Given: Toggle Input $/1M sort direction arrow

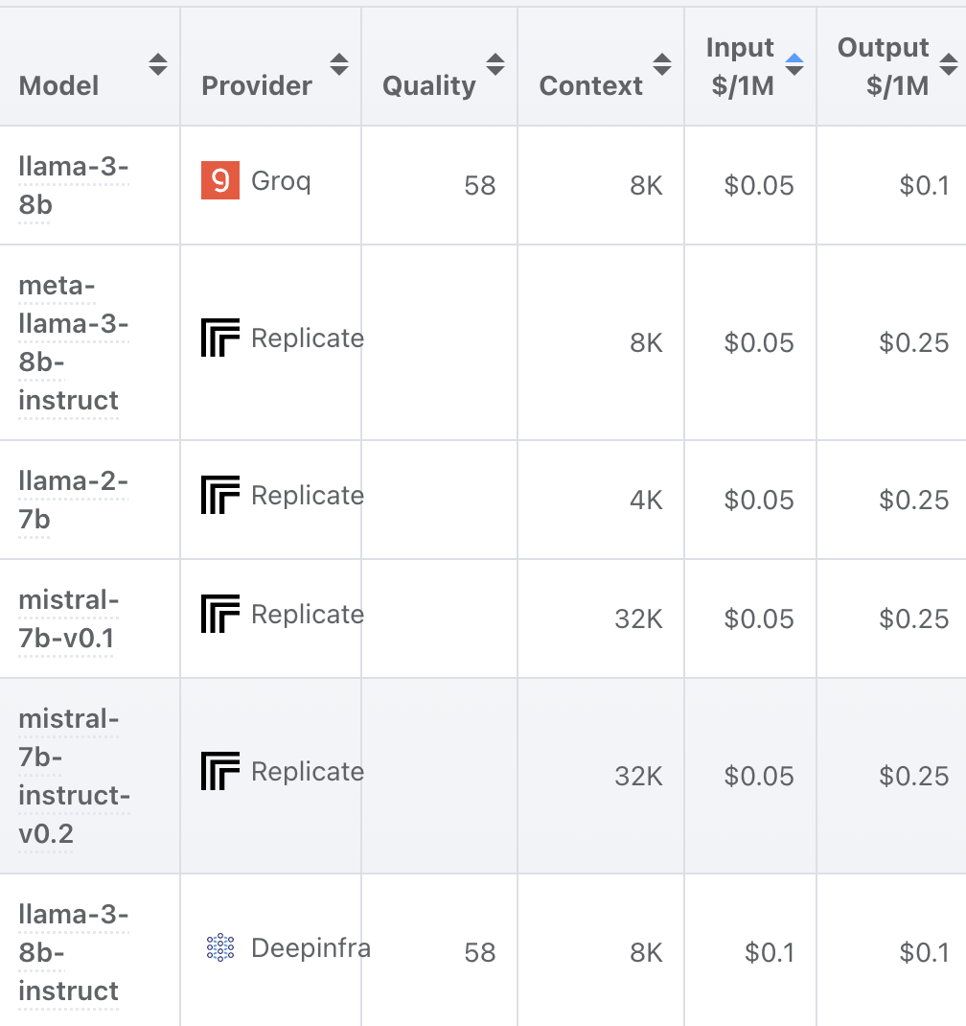Looking at the screenshot, I should (x=794, y=65).
